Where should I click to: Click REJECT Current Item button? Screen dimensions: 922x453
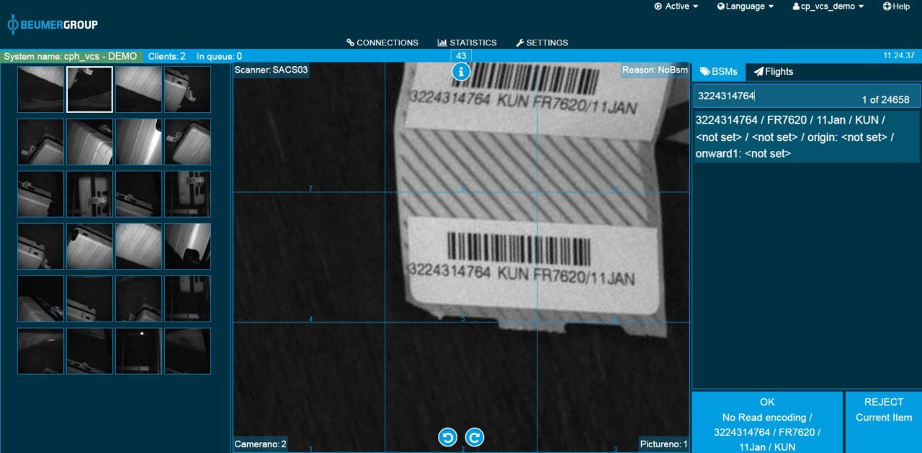pos(883,423)
